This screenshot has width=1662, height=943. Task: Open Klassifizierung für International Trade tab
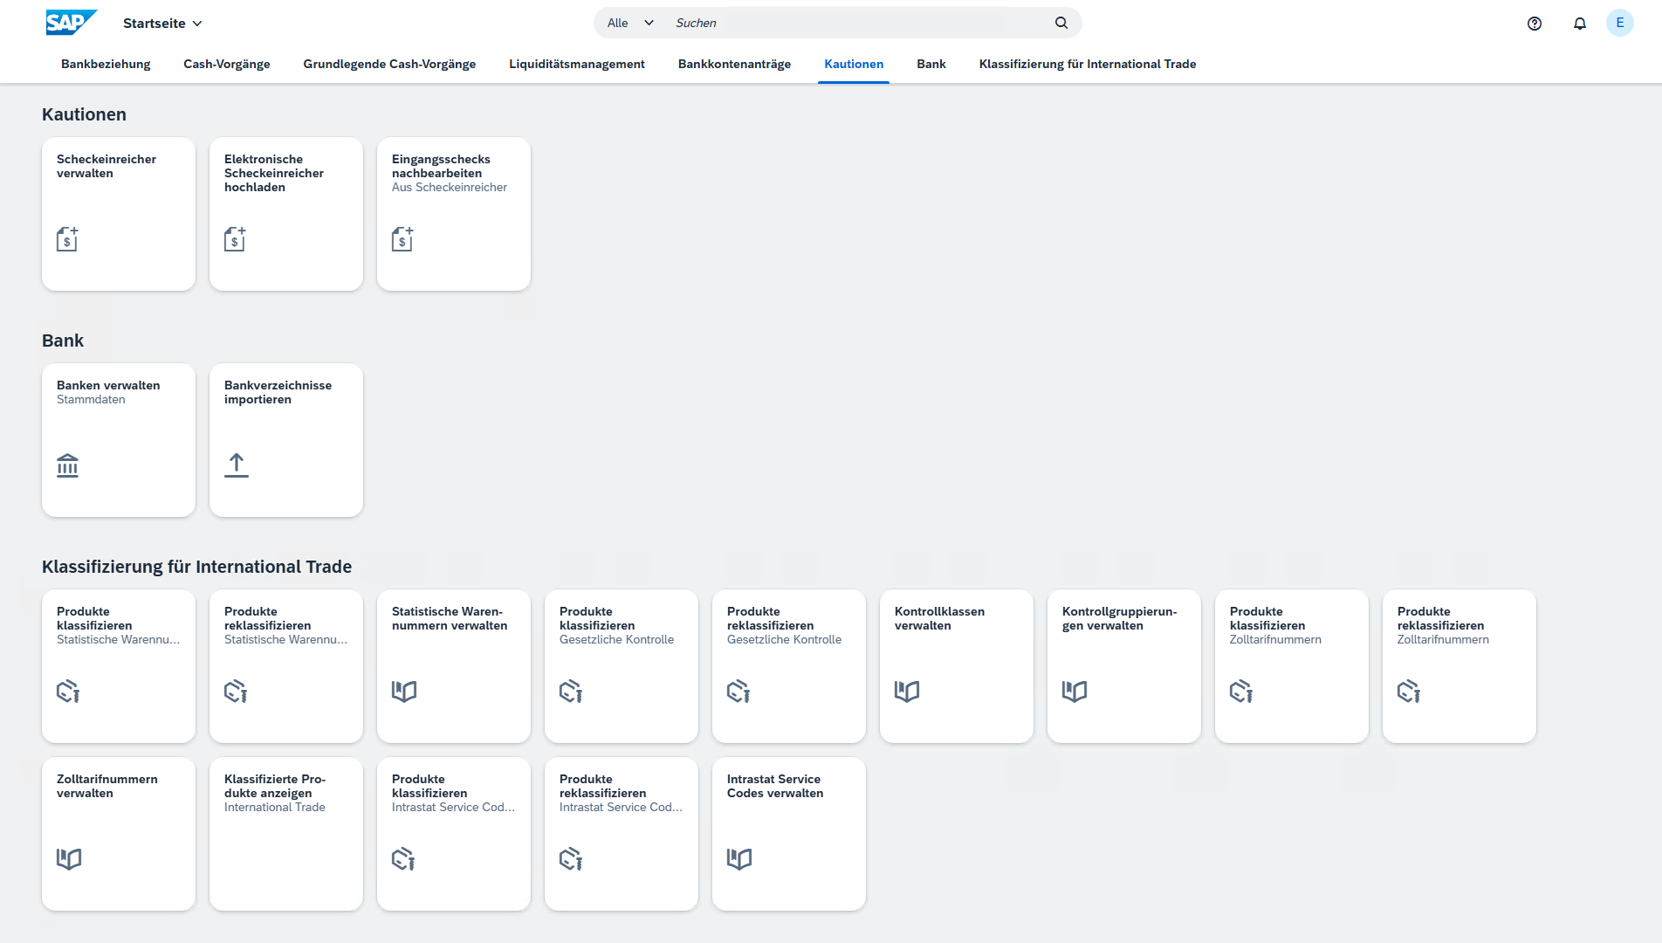pyautogui.click(x=1087, y=64)
